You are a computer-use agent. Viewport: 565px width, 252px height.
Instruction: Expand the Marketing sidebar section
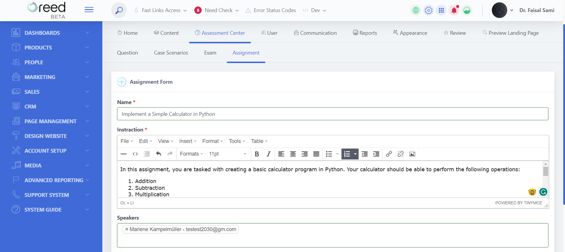click(x=51, y=77)
